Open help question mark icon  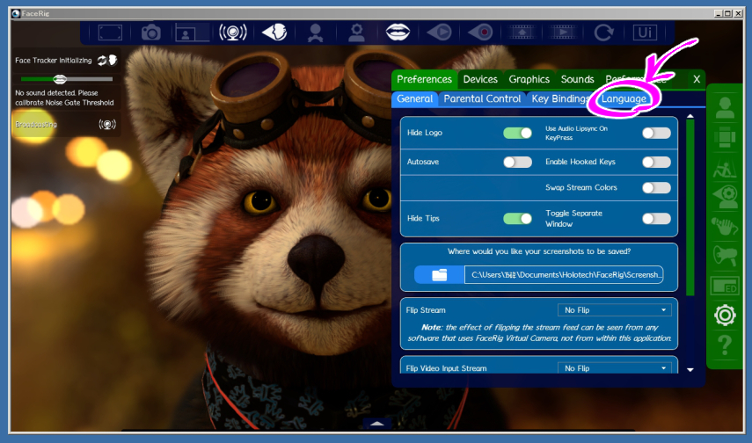[725, 345]
